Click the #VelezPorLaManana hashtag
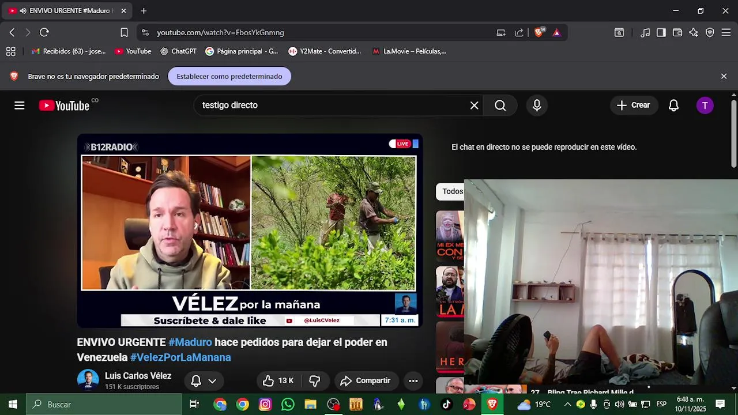738x415 pixels. tap(180, 357)
